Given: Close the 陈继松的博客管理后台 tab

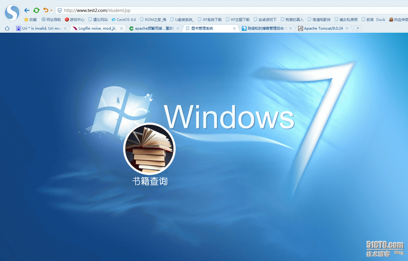Looking at the screenshot, I should [291, 28].
